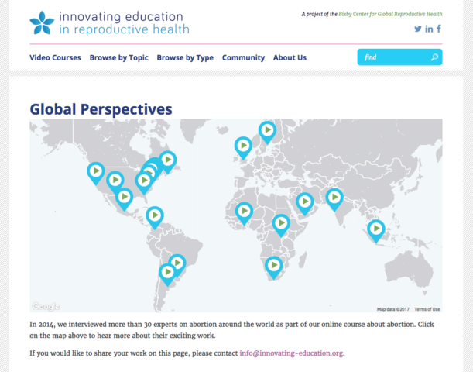
Task: Click the innovating education site title
Action: (124, 23)
